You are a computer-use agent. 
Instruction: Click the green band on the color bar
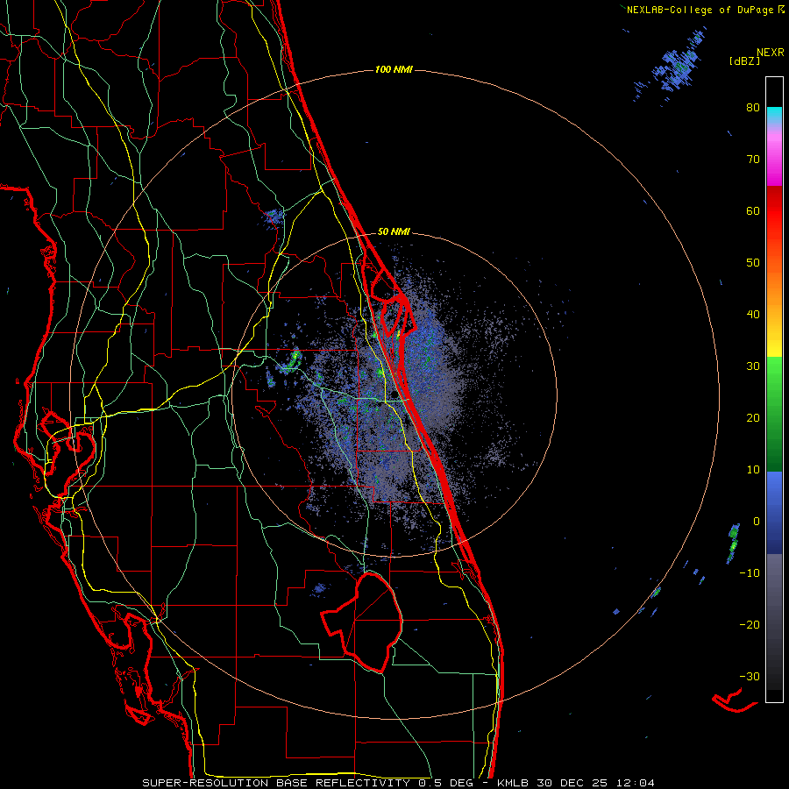[774, 414]
